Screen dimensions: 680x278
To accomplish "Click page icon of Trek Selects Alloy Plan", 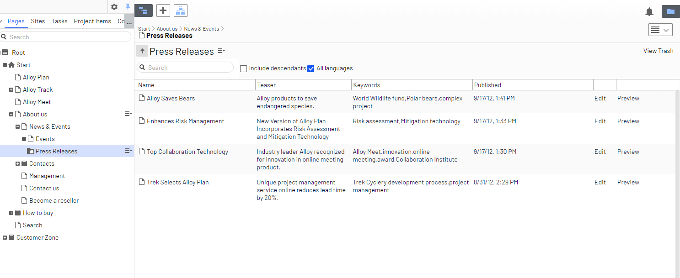I will coord(142,182).
